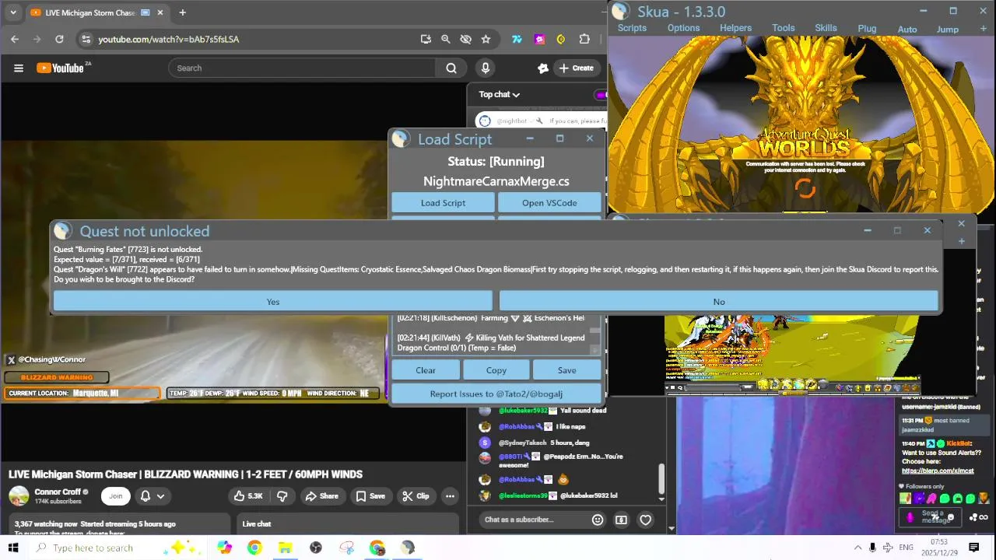Click Share under the video
Screen dimensions: 996x560
(x=321, y=496)
